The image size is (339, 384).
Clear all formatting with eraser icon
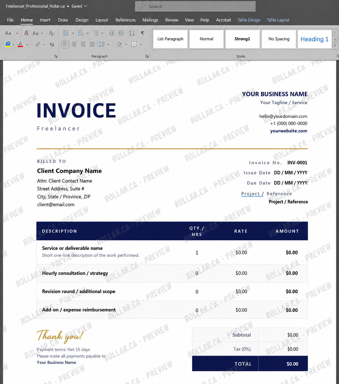(52, 33)
